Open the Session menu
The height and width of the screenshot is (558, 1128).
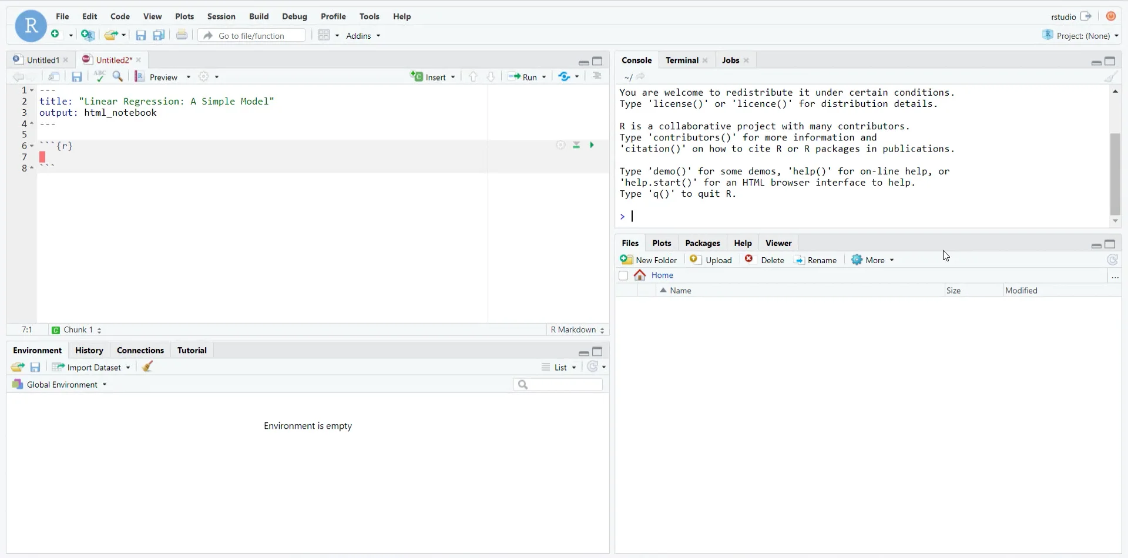(221, 16)
